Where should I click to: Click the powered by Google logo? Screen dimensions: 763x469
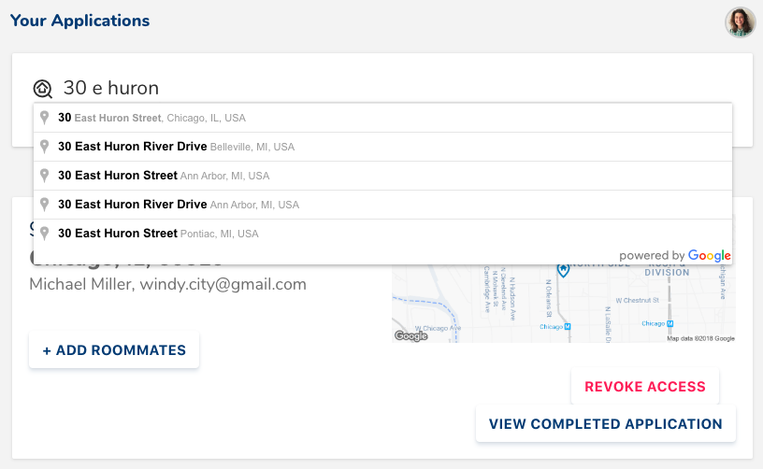(709, 255)
